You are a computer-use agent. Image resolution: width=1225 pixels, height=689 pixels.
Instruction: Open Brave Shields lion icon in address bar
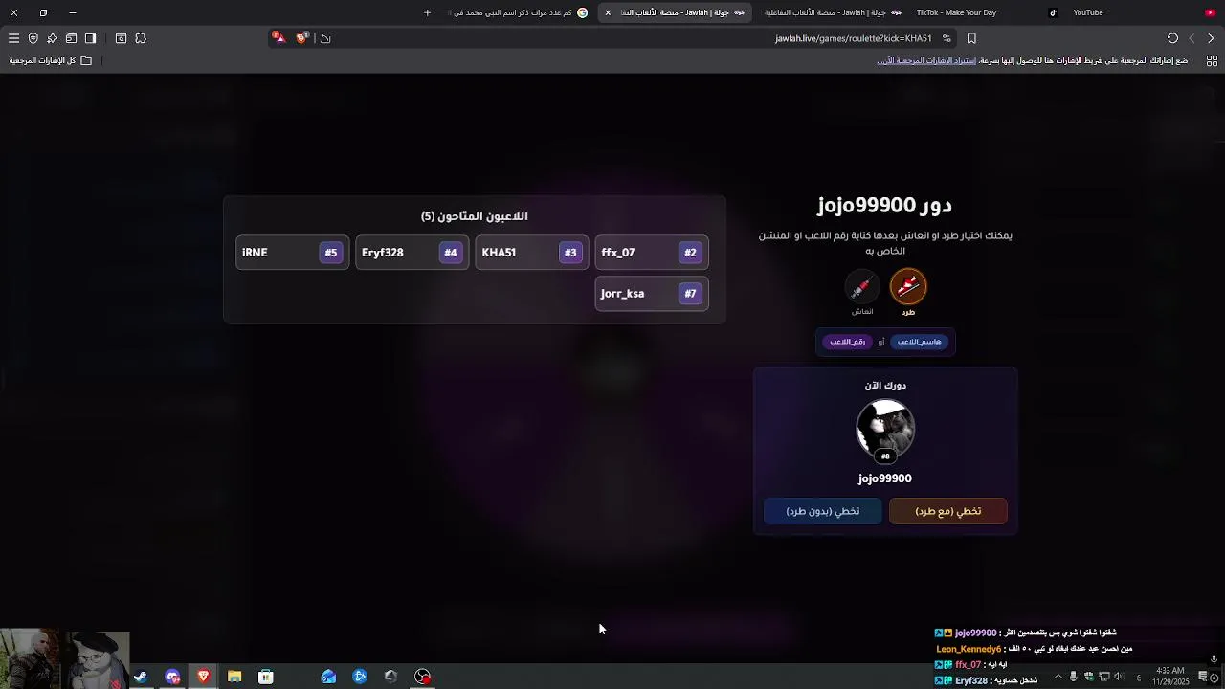click(x=302, y=37)
